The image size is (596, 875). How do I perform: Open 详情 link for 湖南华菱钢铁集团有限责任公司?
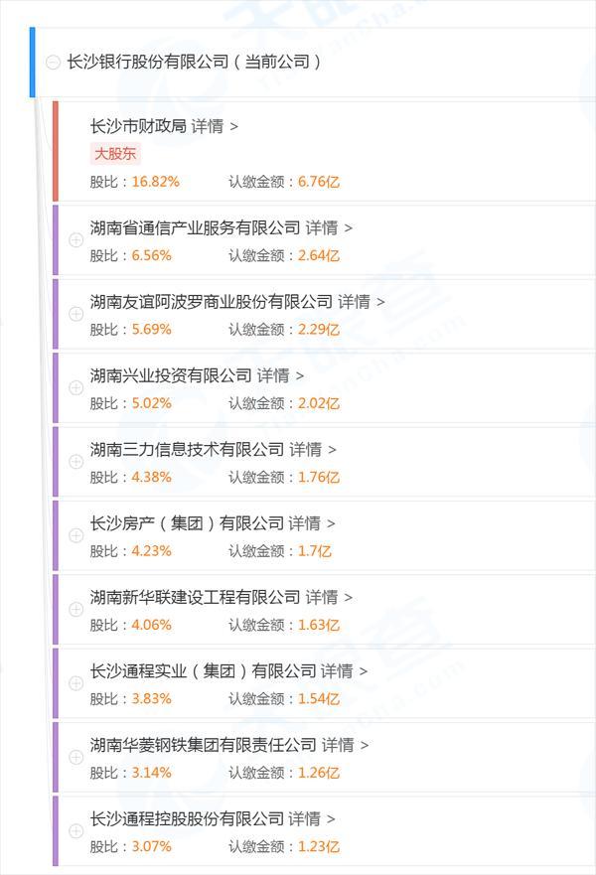click(345, 745)
